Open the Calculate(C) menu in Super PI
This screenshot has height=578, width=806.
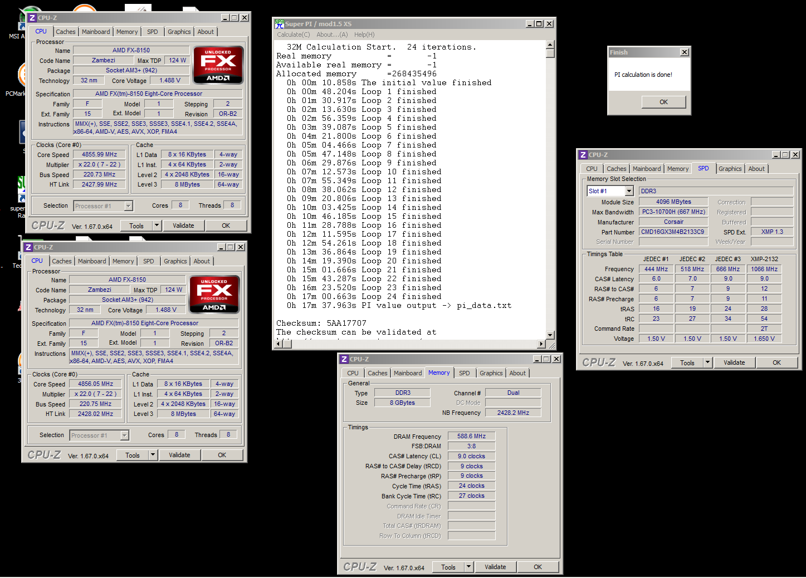click(294, 35)
